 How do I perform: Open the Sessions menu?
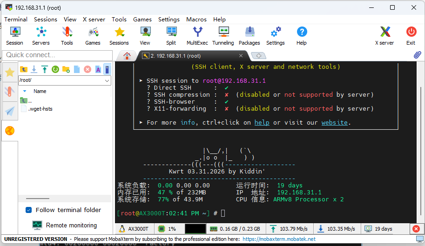[46, 20]
